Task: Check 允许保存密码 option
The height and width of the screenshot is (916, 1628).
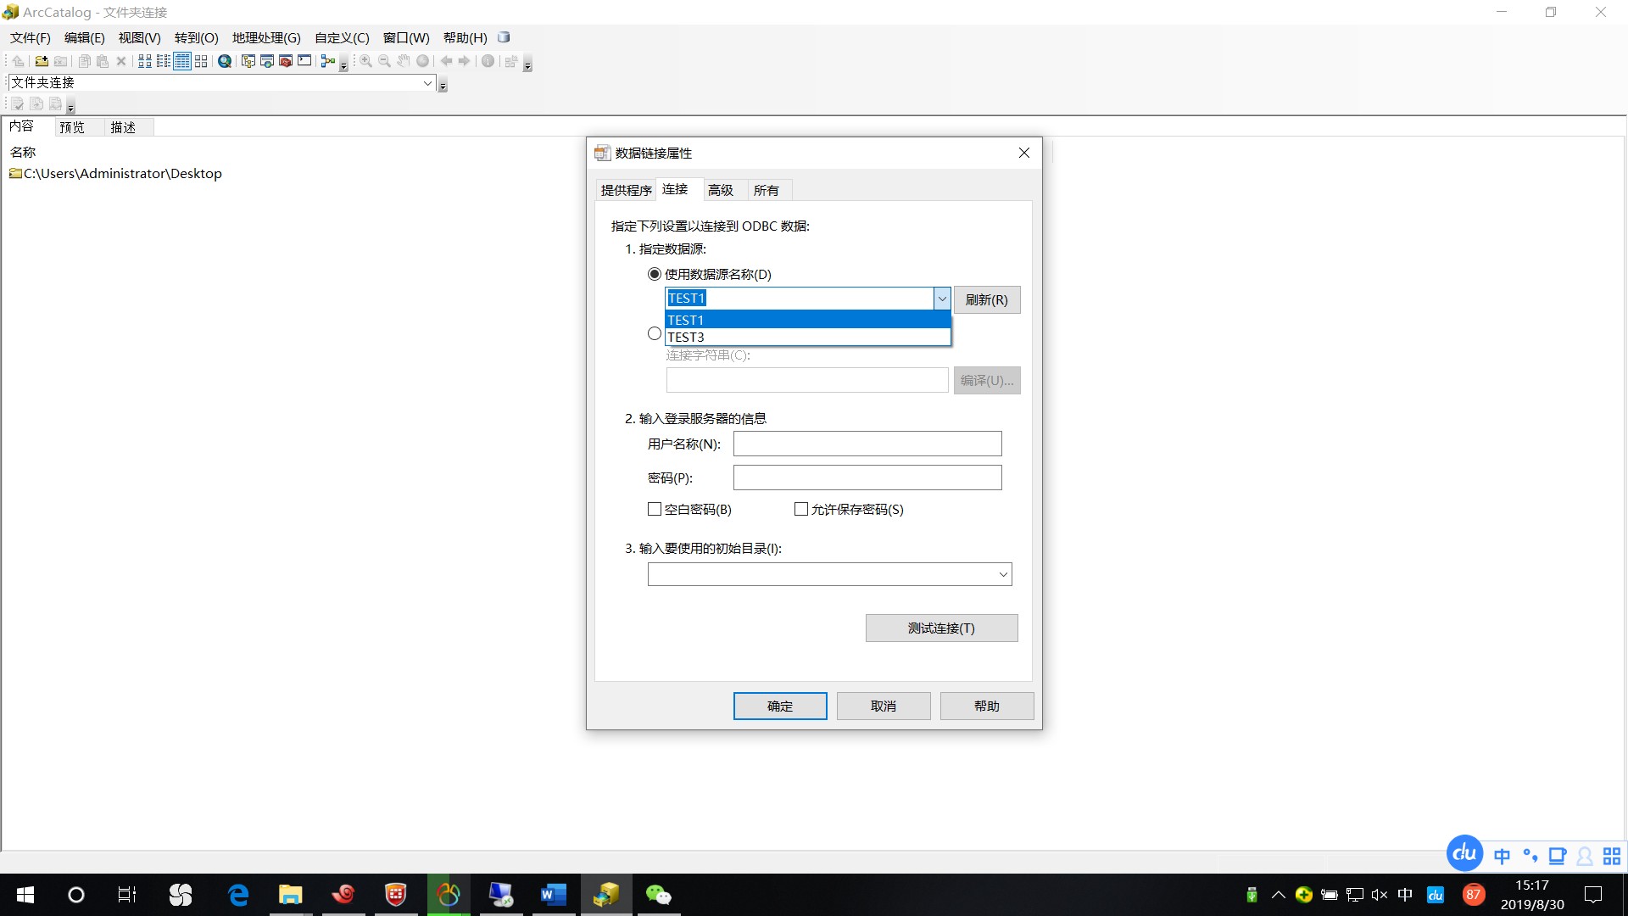Action: coord(800,509)
